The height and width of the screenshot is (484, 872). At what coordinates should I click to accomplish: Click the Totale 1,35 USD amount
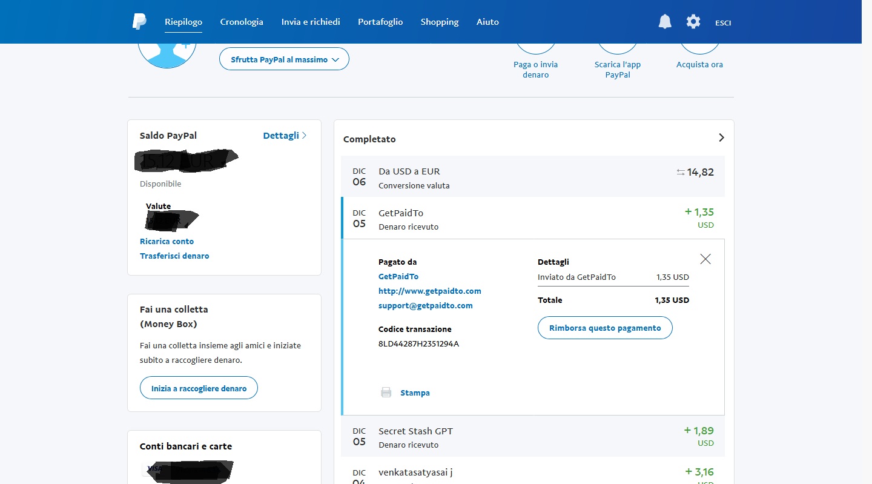(672, 300)
